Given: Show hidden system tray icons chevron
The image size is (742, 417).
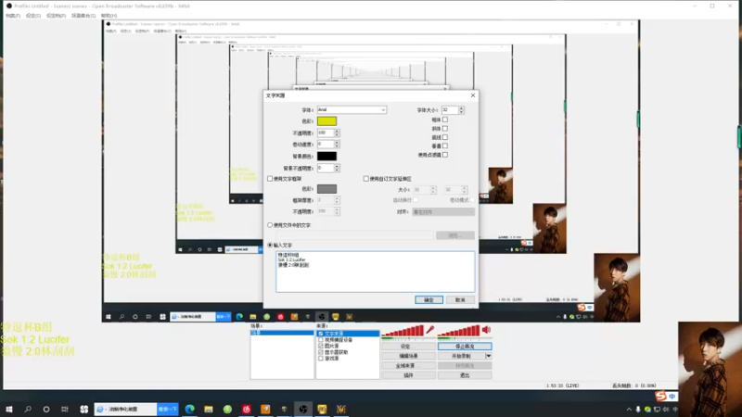Looking at the screenshot, I should (629, 410).
